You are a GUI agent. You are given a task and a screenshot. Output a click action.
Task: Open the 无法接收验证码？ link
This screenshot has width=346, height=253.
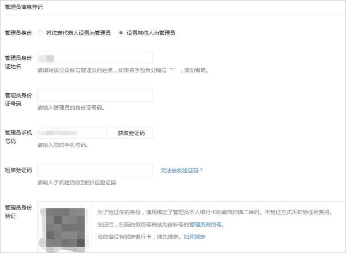(181, 170)
